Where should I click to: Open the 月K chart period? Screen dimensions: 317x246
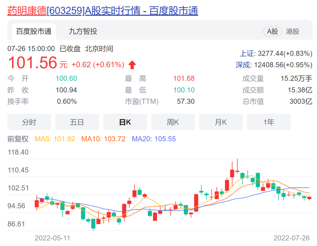point(221,122)
